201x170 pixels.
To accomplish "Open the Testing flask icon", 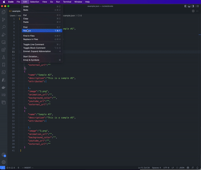I will pyautogui.click(x=4, y=57).
